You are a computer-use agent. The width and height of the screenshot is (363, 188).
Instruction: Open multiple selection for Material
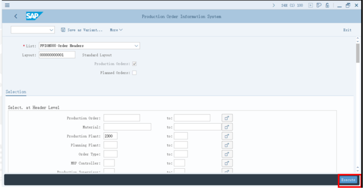tap(227, 127)
